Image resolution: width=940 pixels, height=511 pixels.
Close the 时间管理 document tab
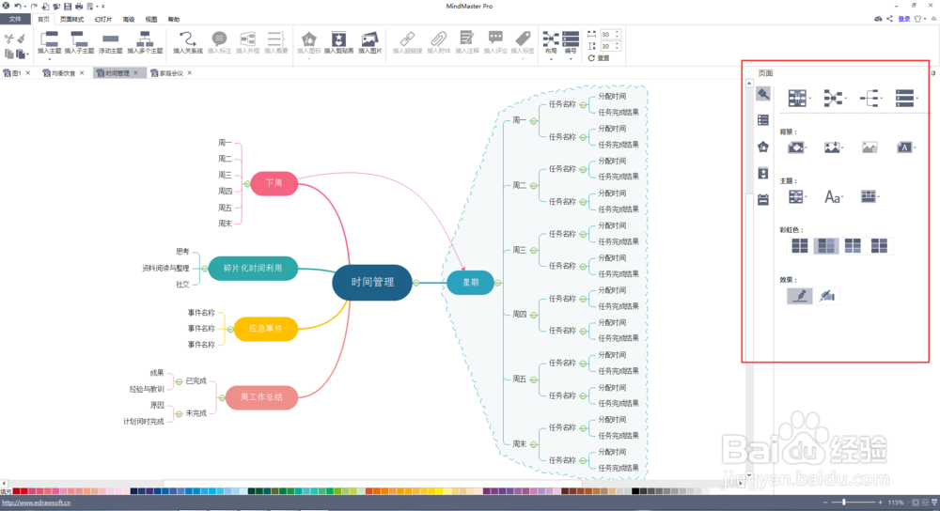point(136,73)
